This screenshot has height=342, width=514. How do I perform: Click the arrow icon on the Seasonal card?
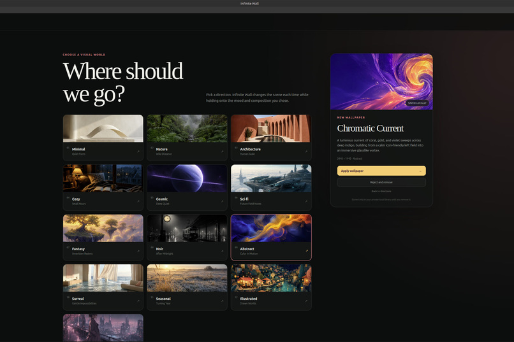[x=222, y=301]
